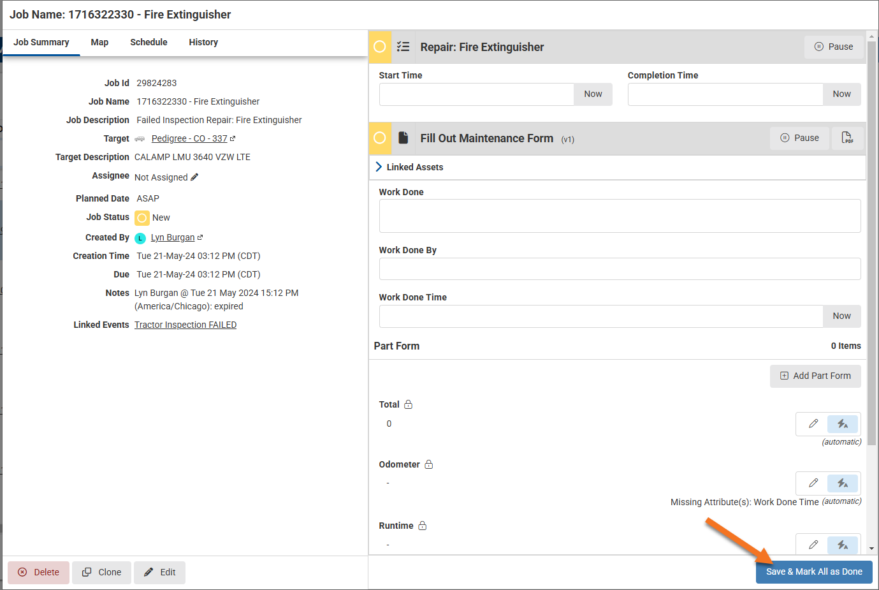Set Work Done Time to Now
Viewport: 879px width, 590px height.
point(841,316)
